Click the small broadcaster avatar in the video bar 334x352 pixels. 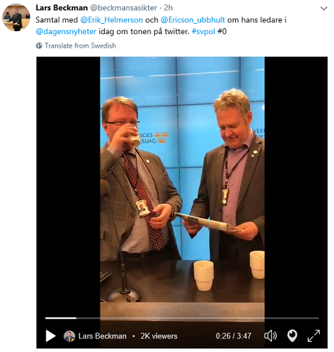pos(69,336)
